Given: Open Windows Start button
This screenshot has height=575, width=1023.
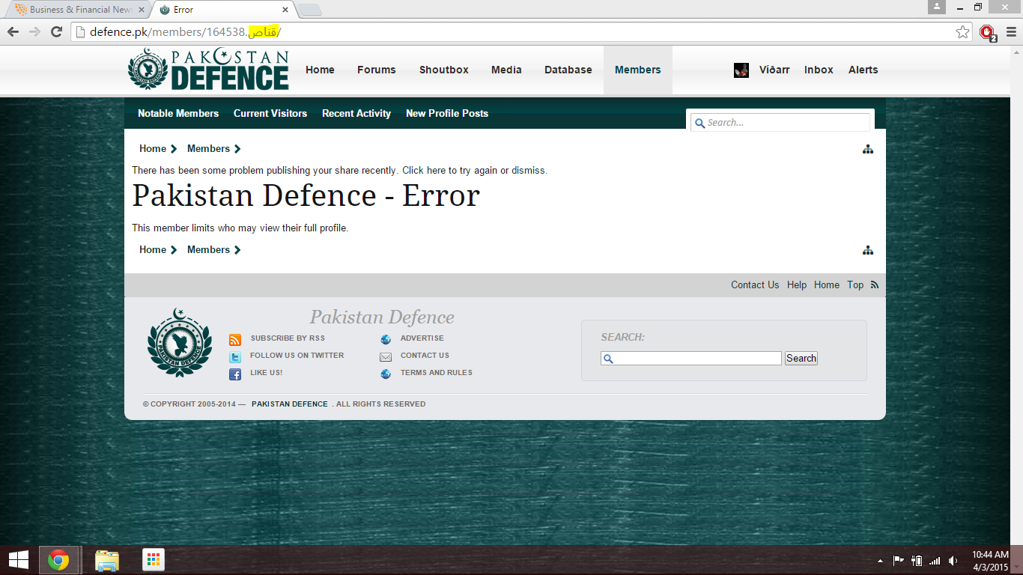Looking at the screenshot, I should point(19,560).
